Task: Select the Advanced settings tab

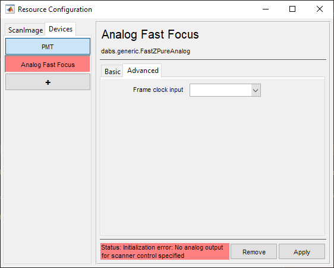Action: (143, 71)
